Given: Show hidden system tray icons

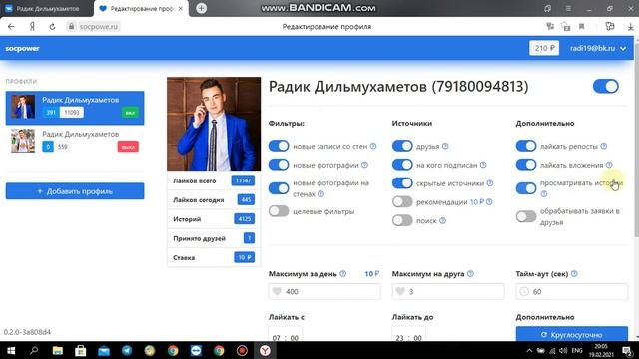Looking at the screenshot, I should (529, 350).
